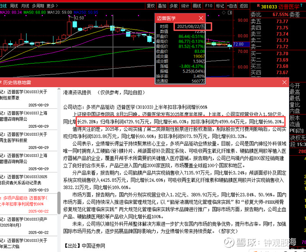The height and width of the screenshot is (252, 306).
Task: Click the 迈普医学 stock name in header
Action: click(x=289, y=7)
